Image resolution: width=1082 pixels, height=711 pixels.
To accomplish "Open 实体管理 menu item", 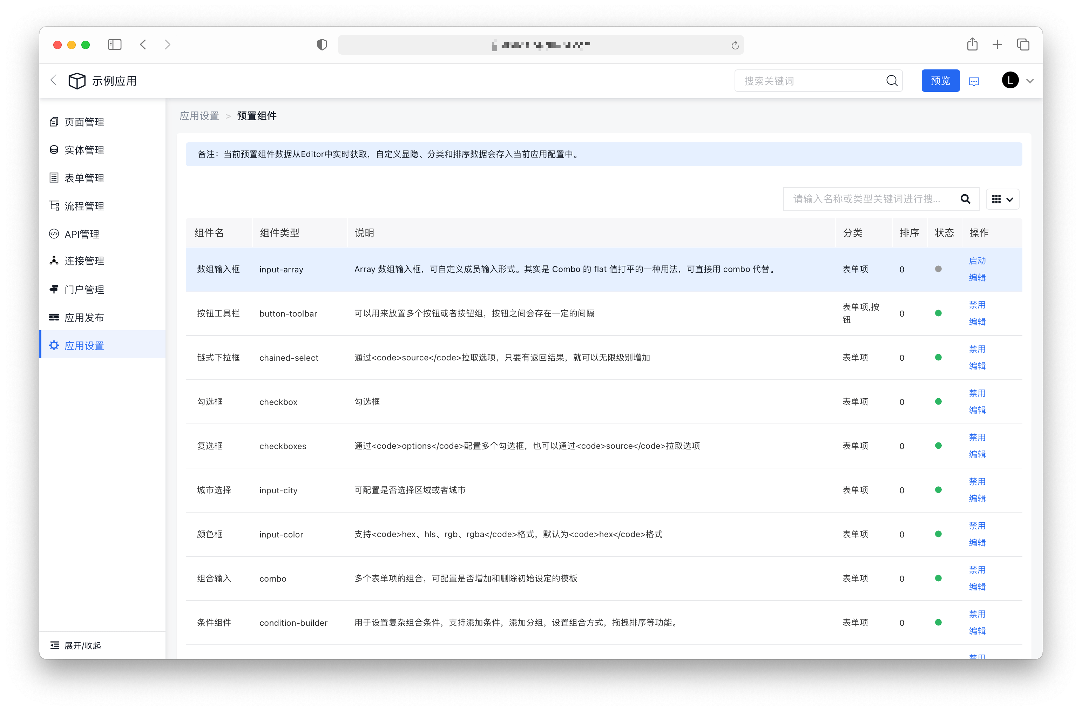I will [102, 150].
